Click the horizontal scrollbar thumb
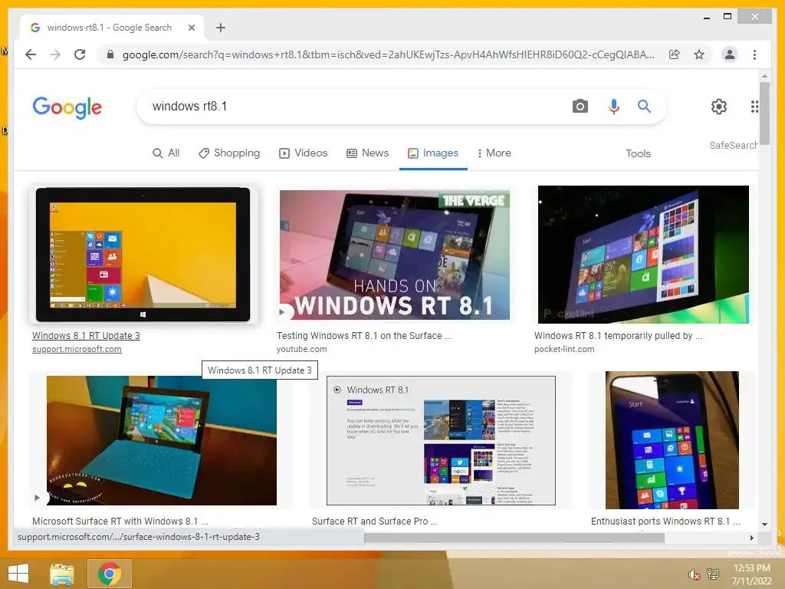Image resolution: width=785 pixels, height=589 pixels. pyautogui.click(x=514, y=538)
